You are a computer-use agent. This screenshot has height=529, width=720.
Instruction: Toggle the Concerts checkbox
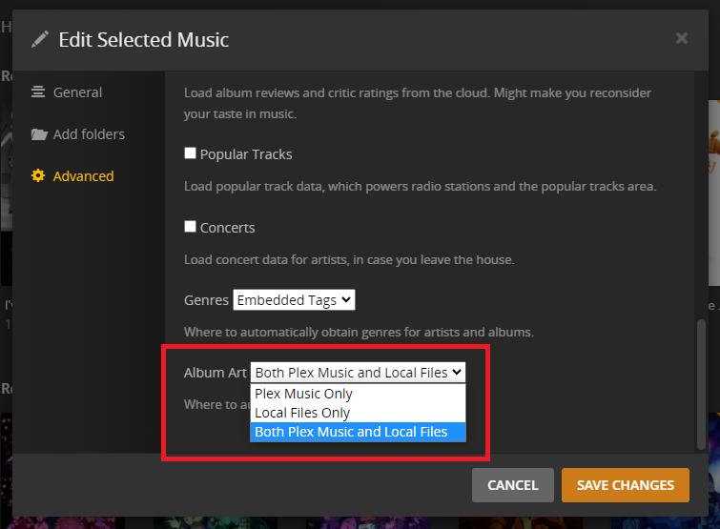coord(191,228)
